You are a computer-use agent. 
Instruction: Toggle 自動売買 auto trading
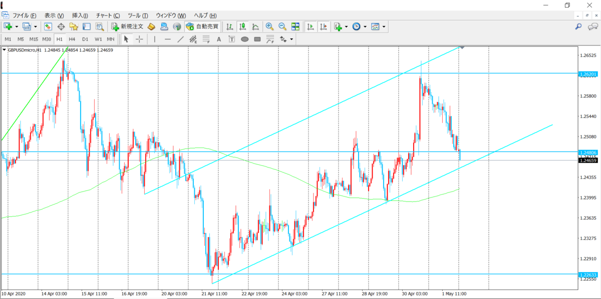click(201, 26)
